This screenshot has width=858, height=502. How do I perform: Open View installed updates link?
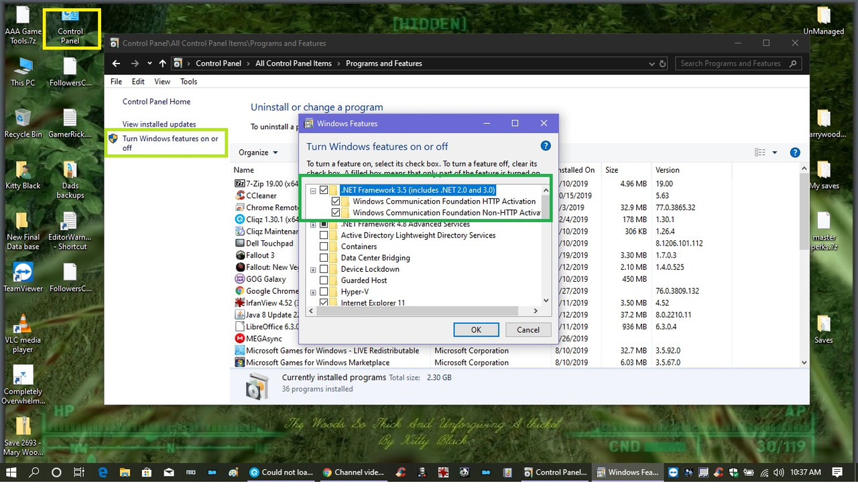pos(159,124)
